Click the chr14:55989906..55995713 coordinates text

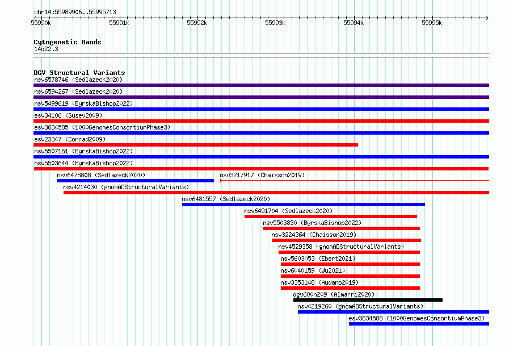click(75, 12)
